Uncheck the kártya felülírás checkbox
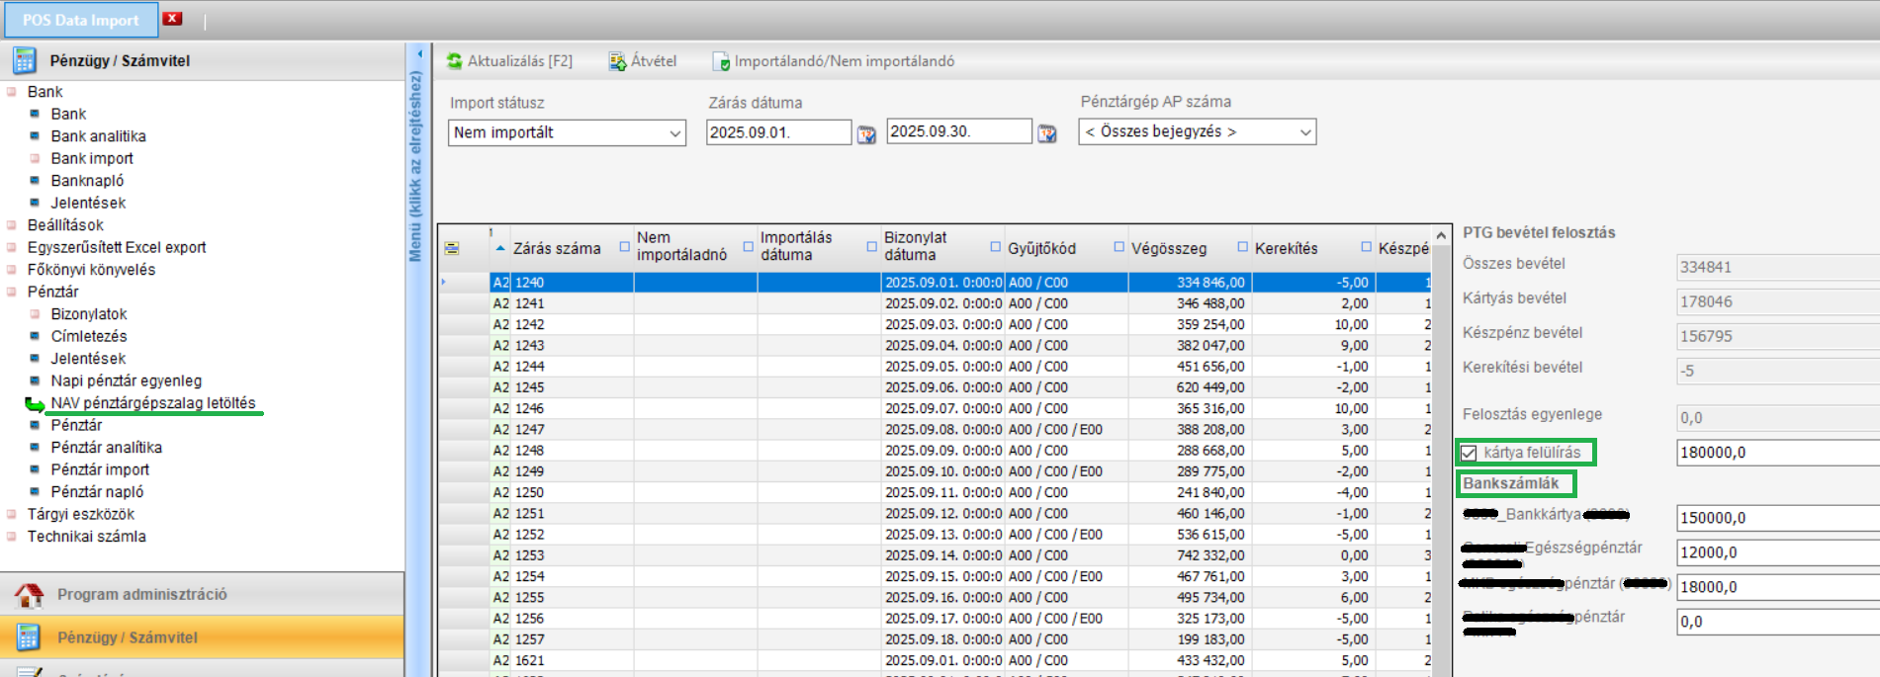The image size is (1880, 677). (x=1469, y=454)
